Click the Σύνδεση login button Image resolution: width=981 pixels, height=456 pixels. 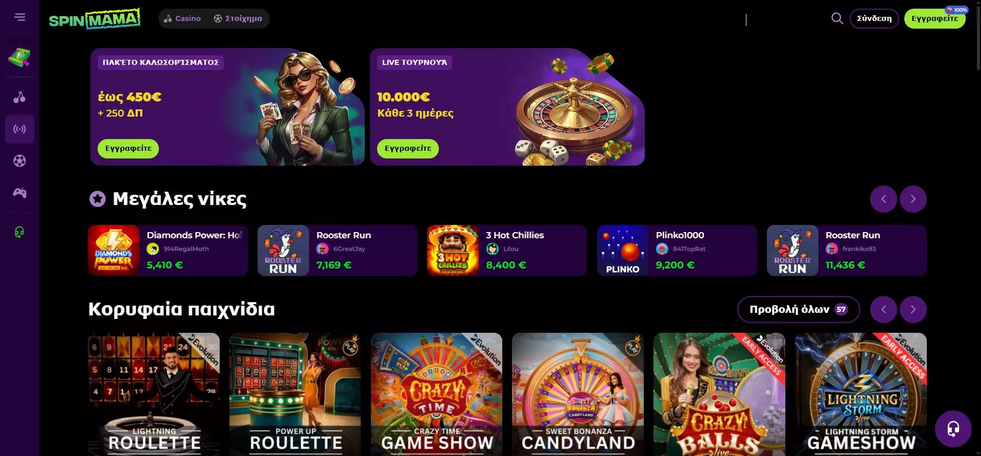coord(874,18)
